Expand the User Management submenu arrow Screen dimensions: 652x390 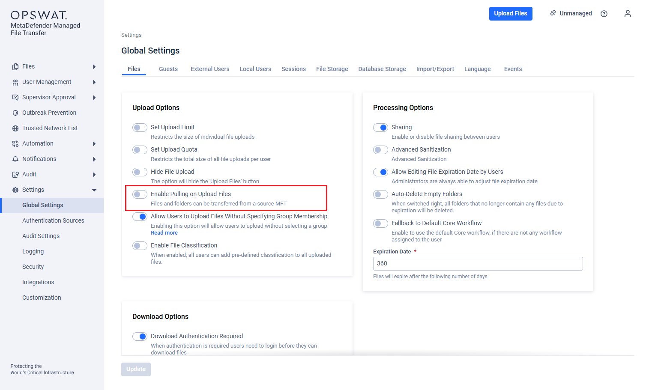[x=94, y=82]
